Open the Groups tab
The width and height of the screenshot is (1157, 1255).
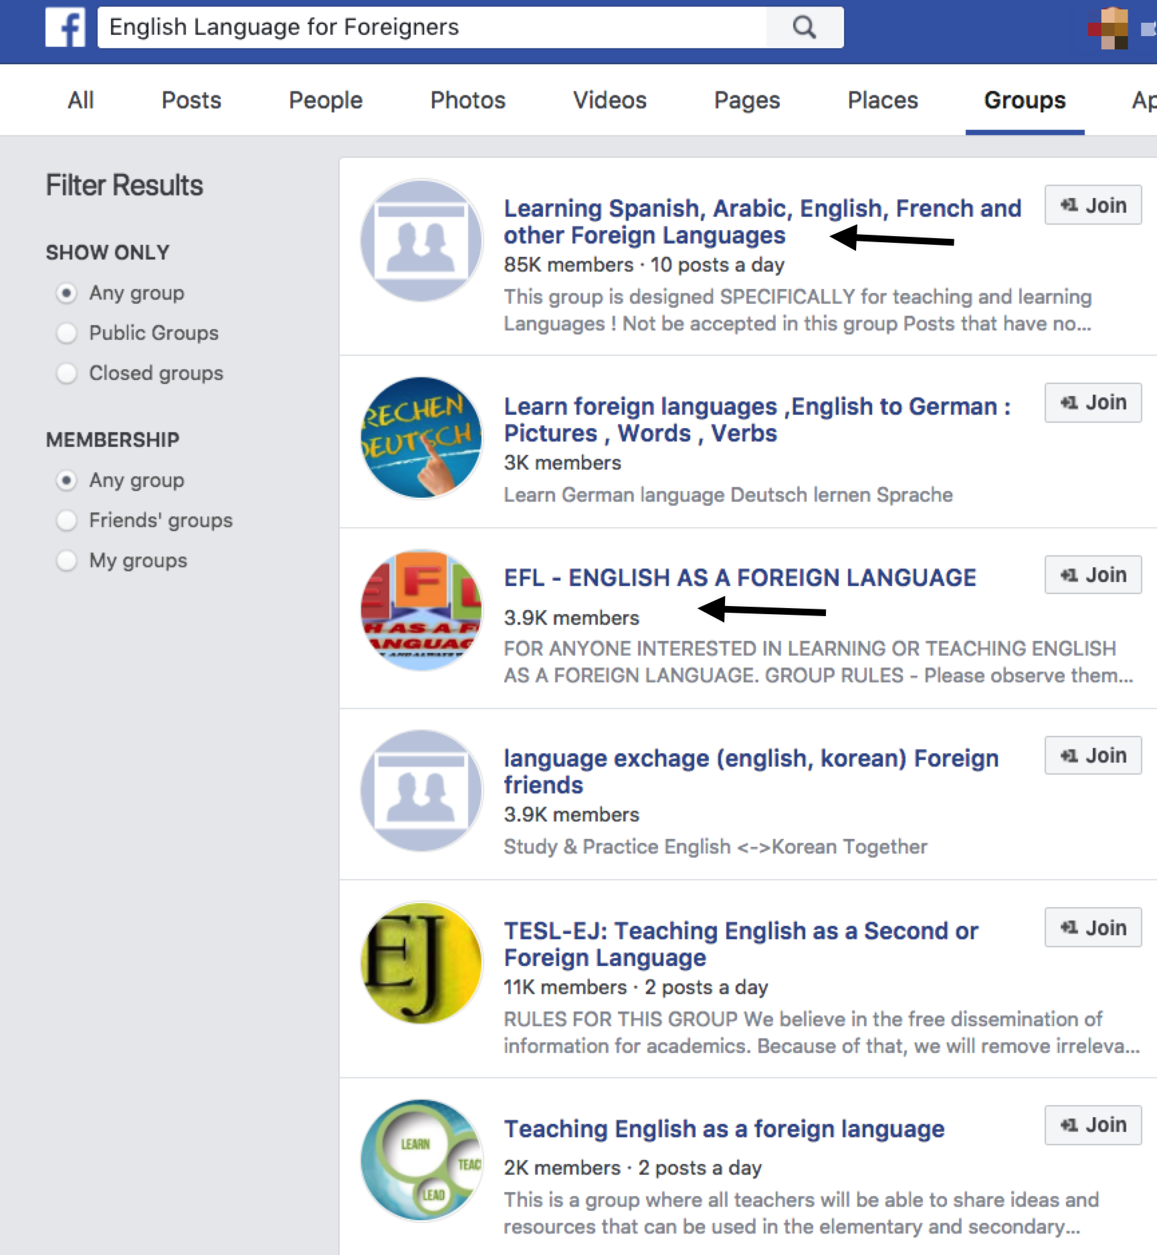tap(1025, 100)
